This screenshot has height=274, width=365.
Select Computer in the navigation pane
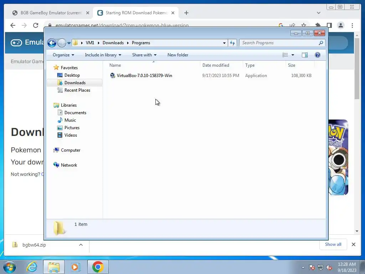[71, 150]
